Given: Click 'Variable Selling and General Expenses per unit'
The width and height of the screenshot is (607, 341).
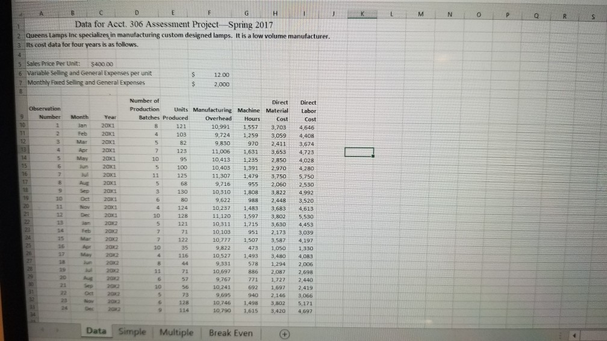Looking at the screenshot, I should pos(89,73).
